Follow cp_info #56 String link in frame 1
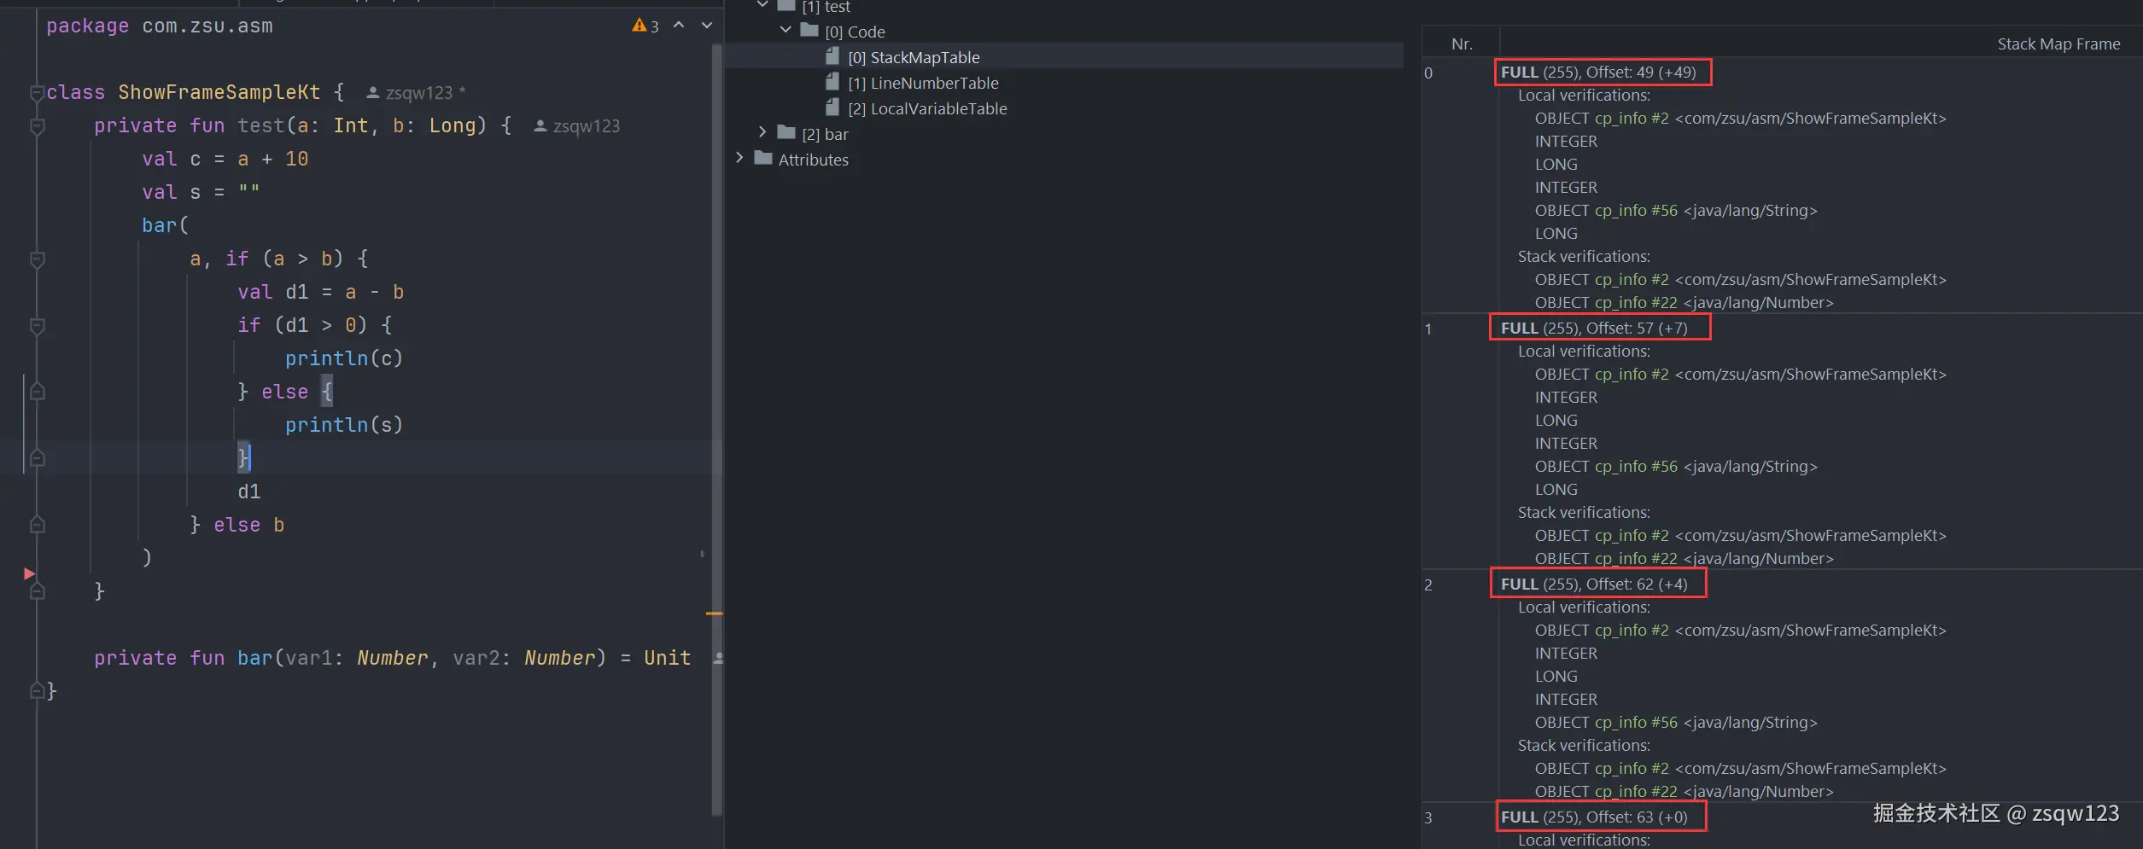This screenshot has width=2143, height=849. pos(1636,467)
